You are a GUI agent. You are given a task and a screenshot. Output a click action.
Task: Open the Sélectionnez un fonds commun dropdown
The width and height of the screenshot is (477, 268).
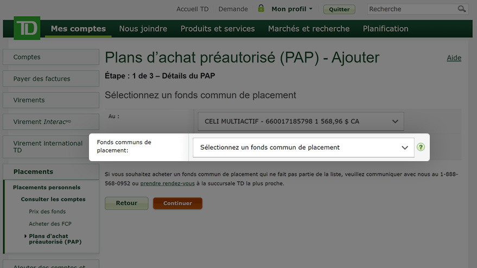click(303, 148)
